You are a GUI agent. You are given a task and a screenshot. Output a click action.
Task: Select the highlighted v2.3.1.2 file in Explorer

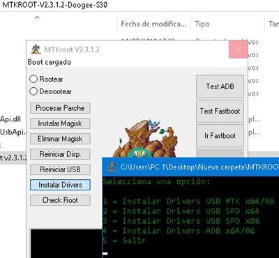pos(13,158)
